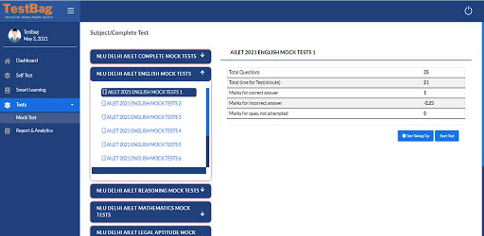The height and width of the screenshot is (236, 484).
Task: Click the document icon beside Mock Tests 3
Action: (104, 117)
